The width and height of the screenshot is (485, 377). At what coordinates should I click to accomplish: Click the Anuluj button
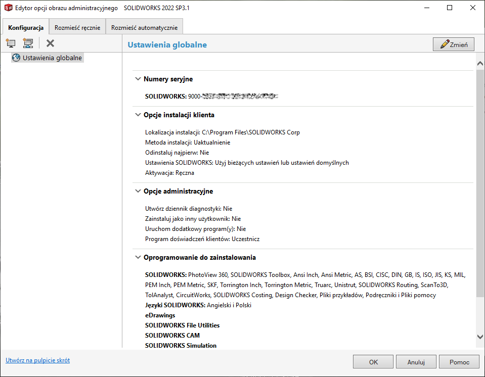tap(416, 361)
